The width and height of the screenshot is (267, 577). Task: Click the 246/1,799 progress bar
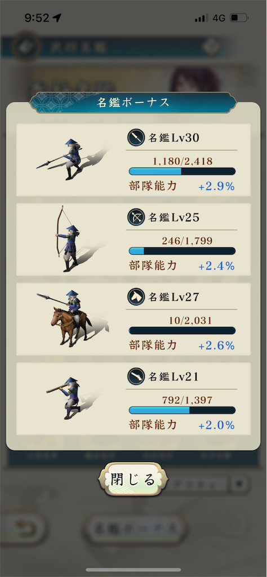click(x=182, y=251)
